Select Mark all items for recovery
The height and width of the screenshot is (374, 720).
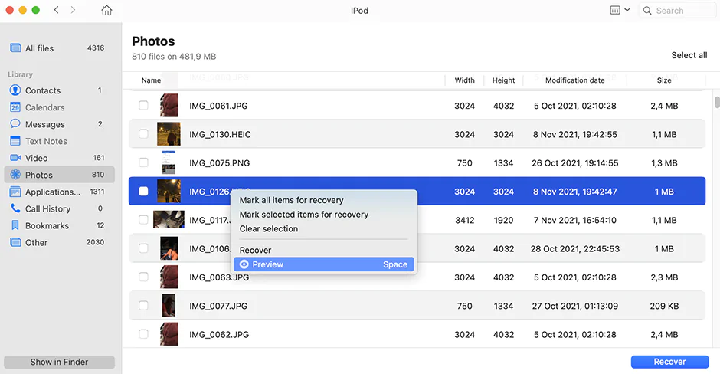pos(291,200)
